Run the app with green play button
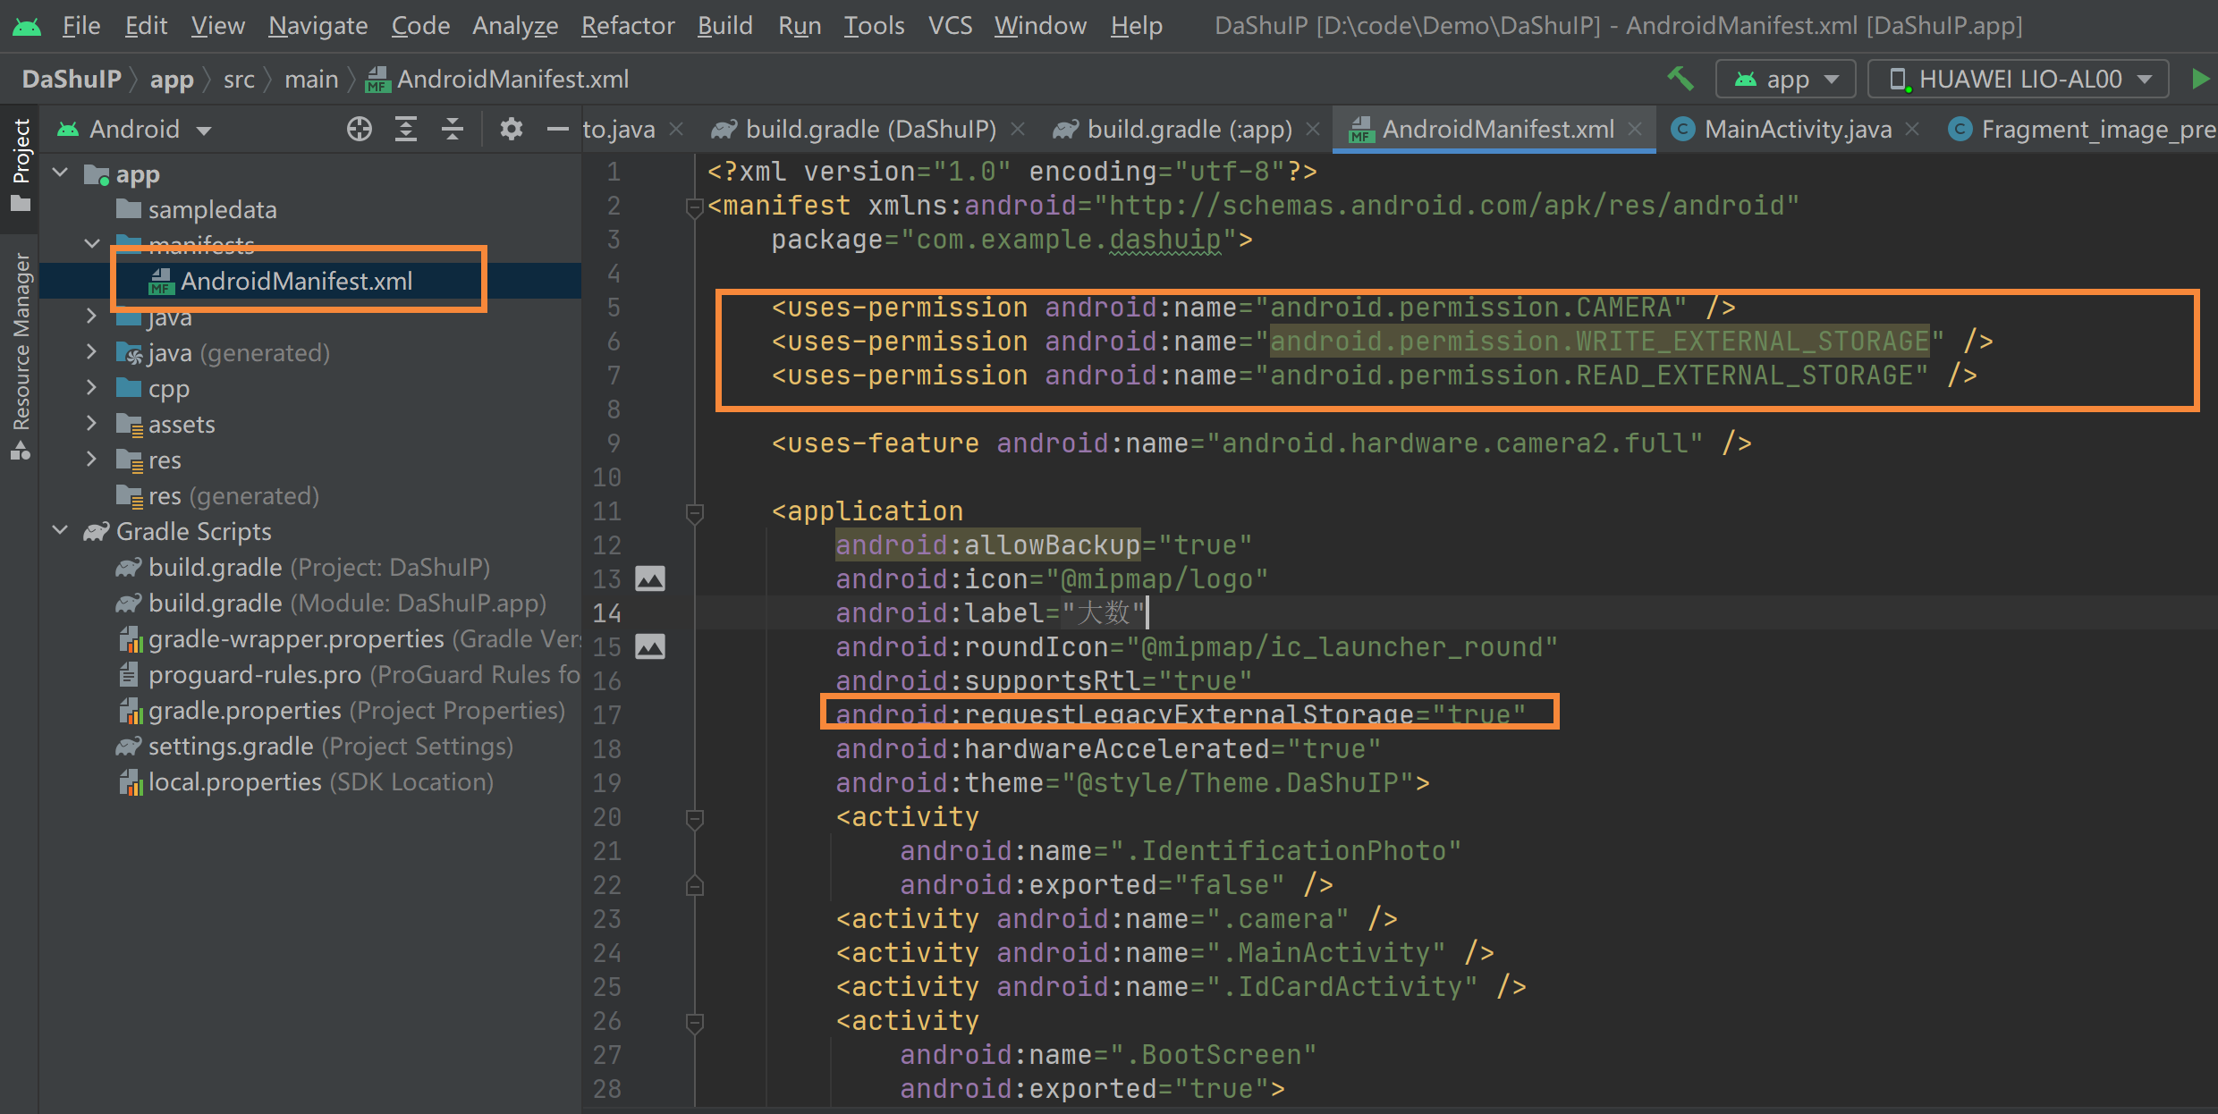The image size is (2218, 1114). [x=2199, y=79]
